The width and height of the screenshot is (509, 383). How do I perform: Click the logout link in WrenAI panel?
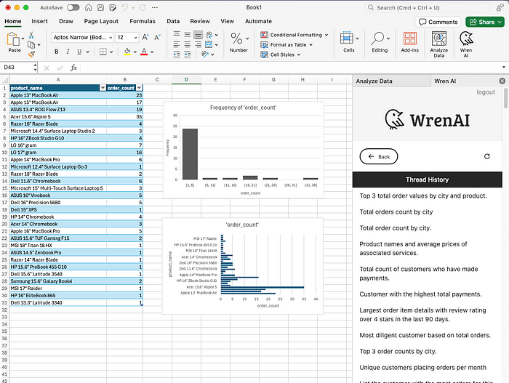(x=485, y=92)
